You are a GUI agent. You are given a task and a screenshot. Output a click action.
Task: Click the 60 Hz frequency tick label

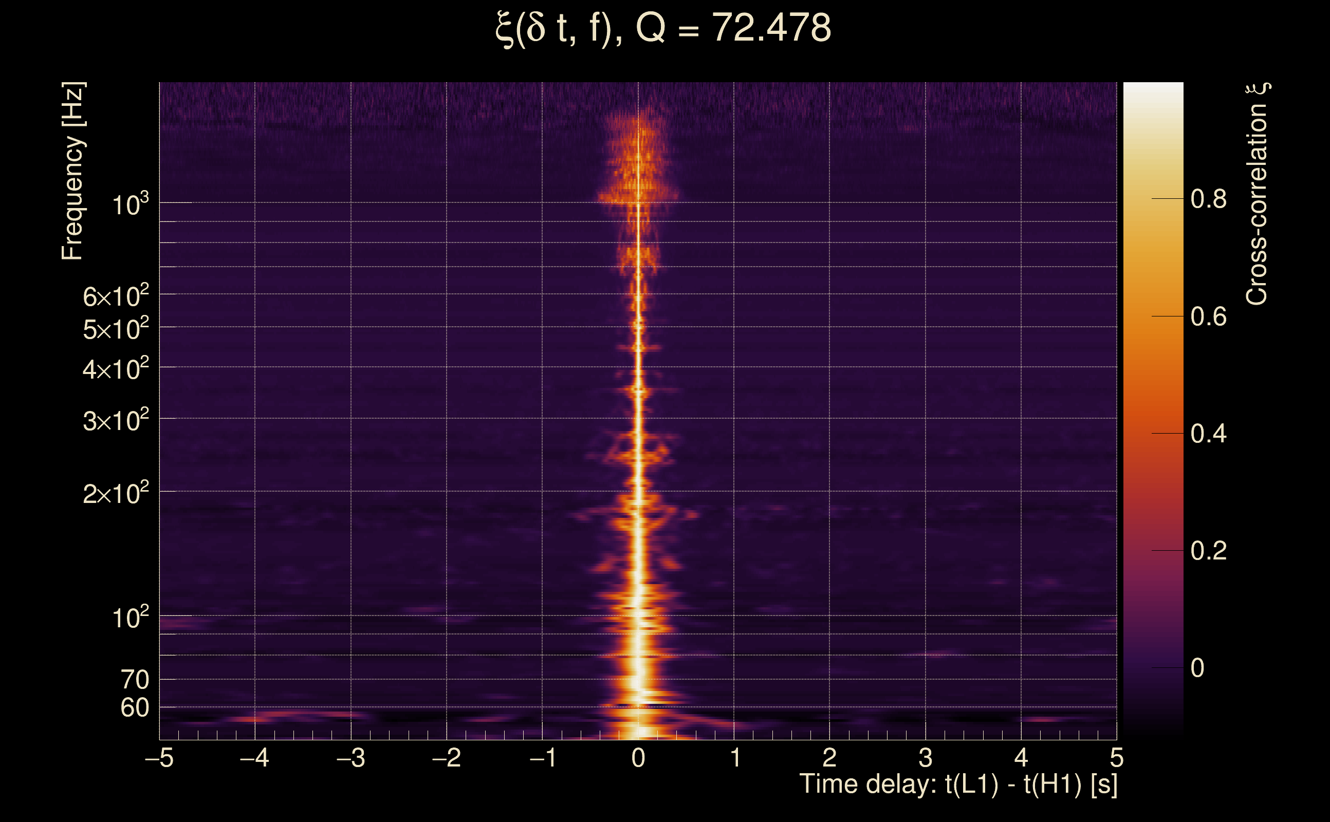(x=134, y=708)
